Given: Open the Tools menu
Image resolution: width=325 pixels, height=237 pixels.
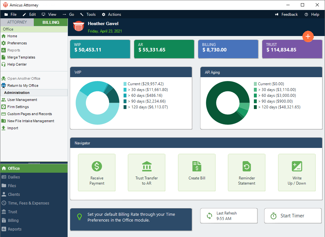Looking at the screenshot, I should tap(88, 14).
